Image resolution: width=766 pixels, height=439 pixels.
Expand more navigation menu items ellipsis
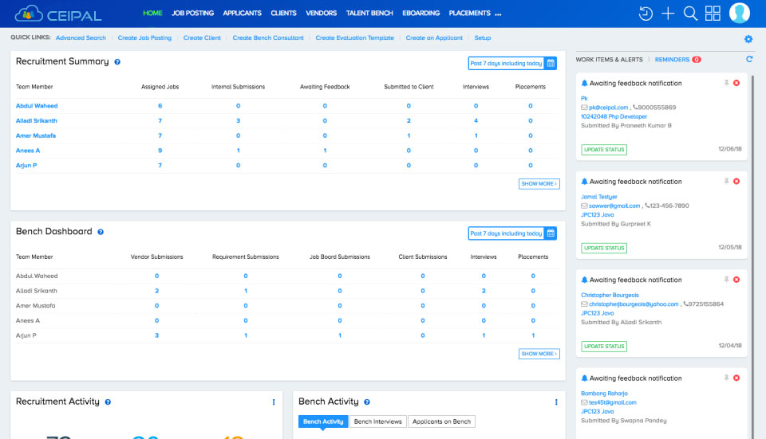pyautogui.click(x=498, y=14)
